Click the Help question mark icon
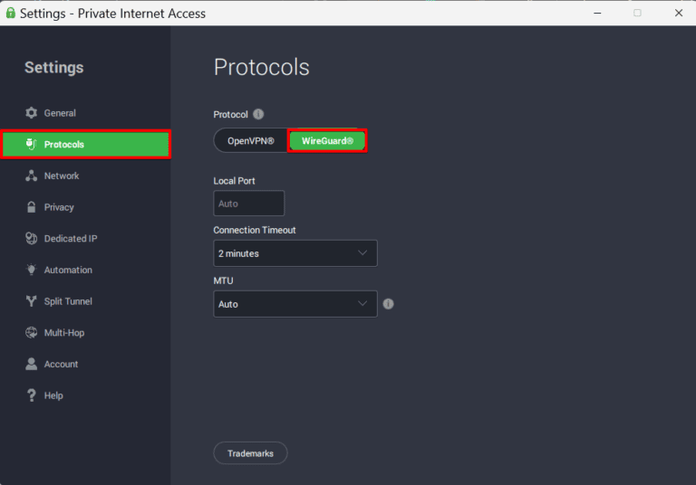 [x=32, y=395]
